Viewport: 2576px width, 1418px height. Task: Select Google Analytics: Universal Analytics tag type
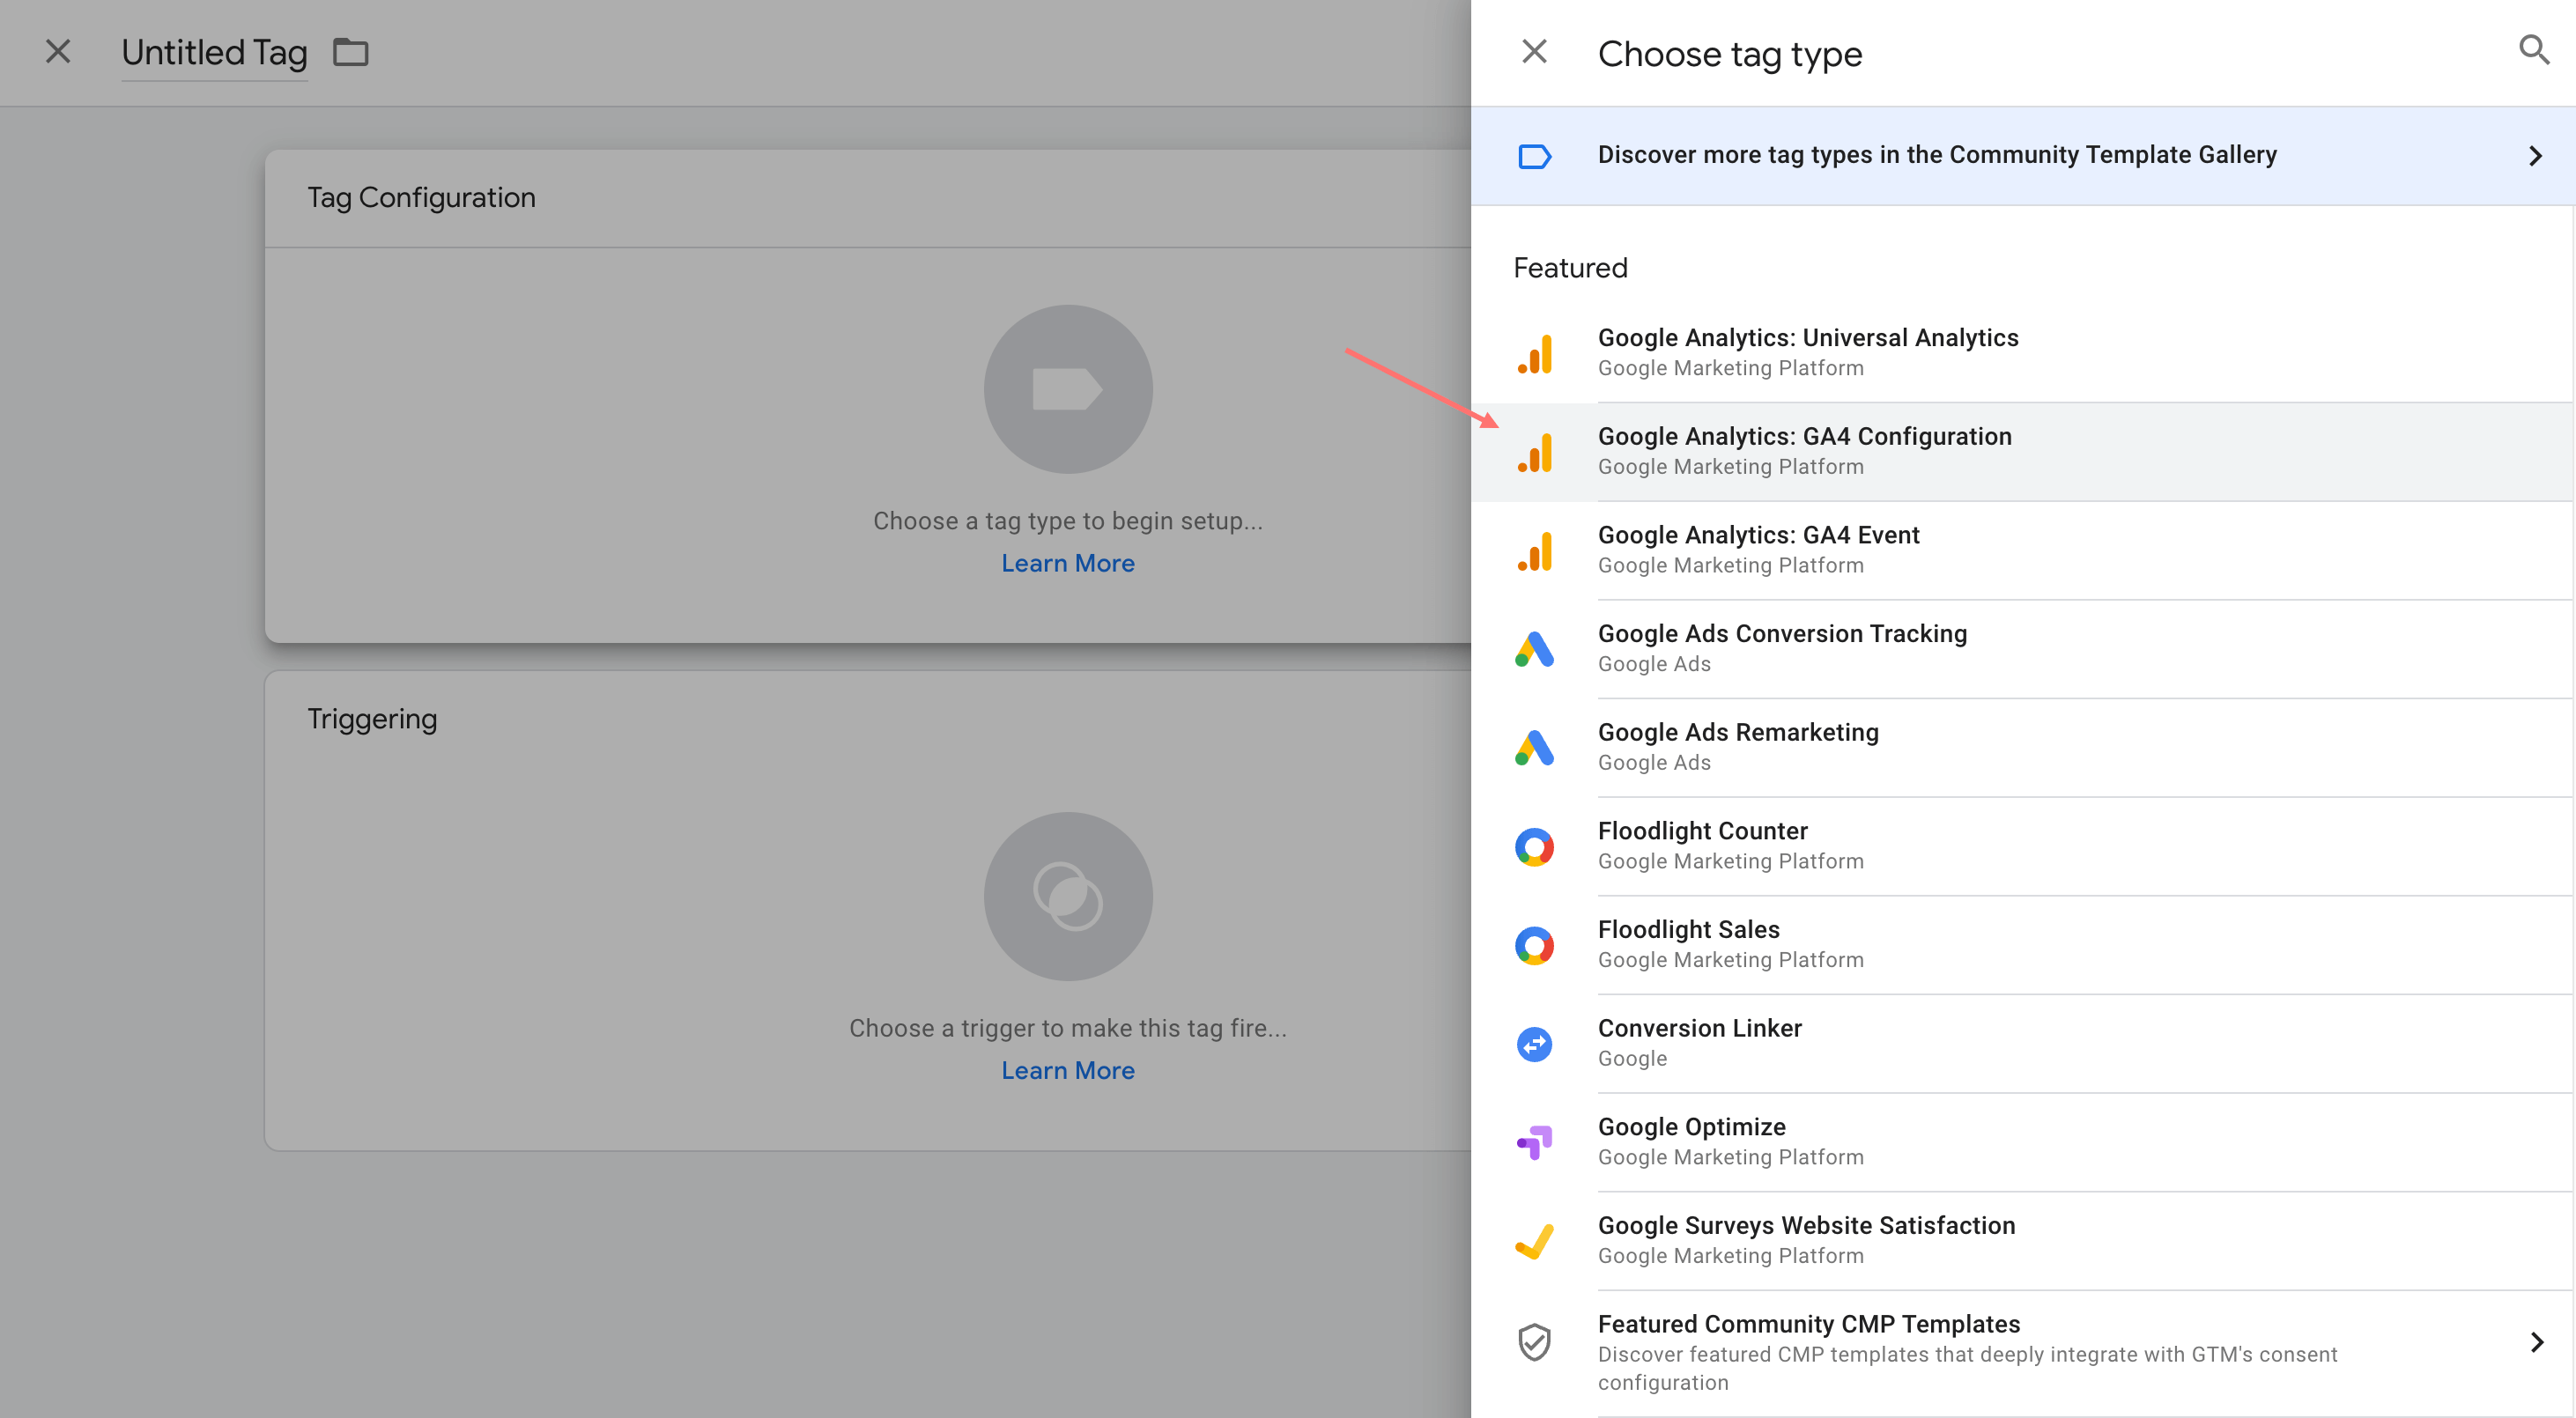[2022, 353]
